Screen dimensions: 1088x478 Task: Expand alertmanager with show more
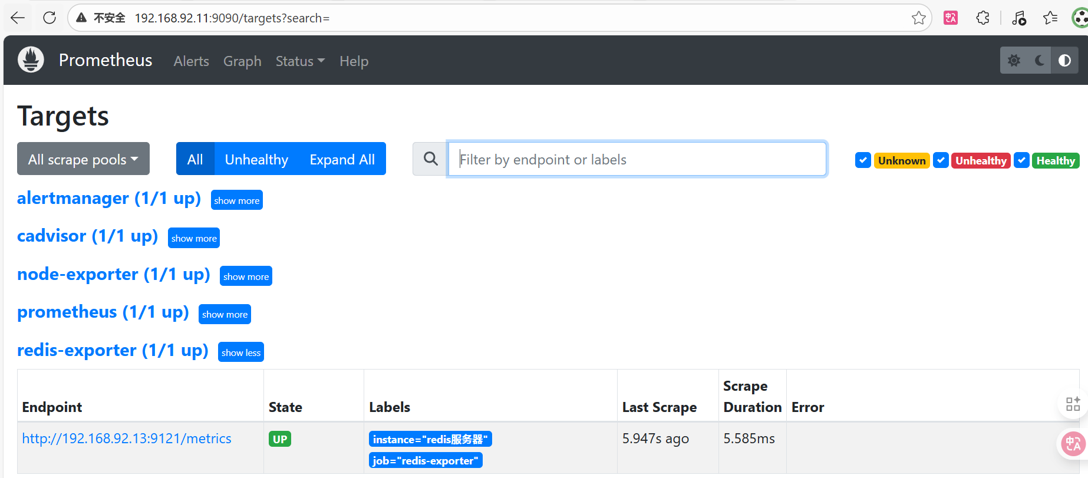click(236, 200)
